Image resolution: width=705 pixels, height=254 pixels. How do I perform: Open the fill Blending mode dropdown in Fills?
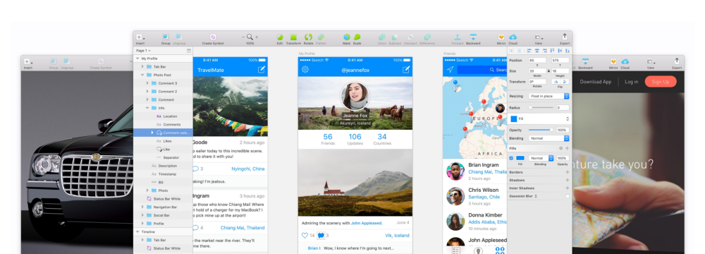click(541, 158)
